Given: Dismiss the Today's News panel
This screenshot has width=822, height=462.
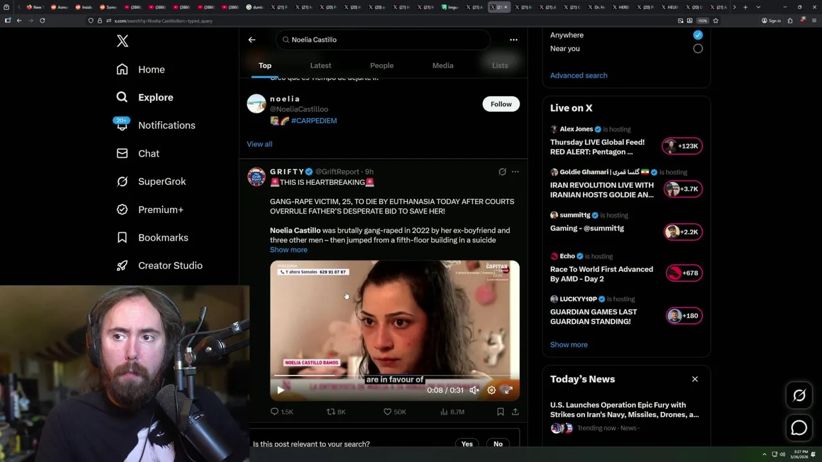Looking at the screenshot, I should click(x=695, y=379).
